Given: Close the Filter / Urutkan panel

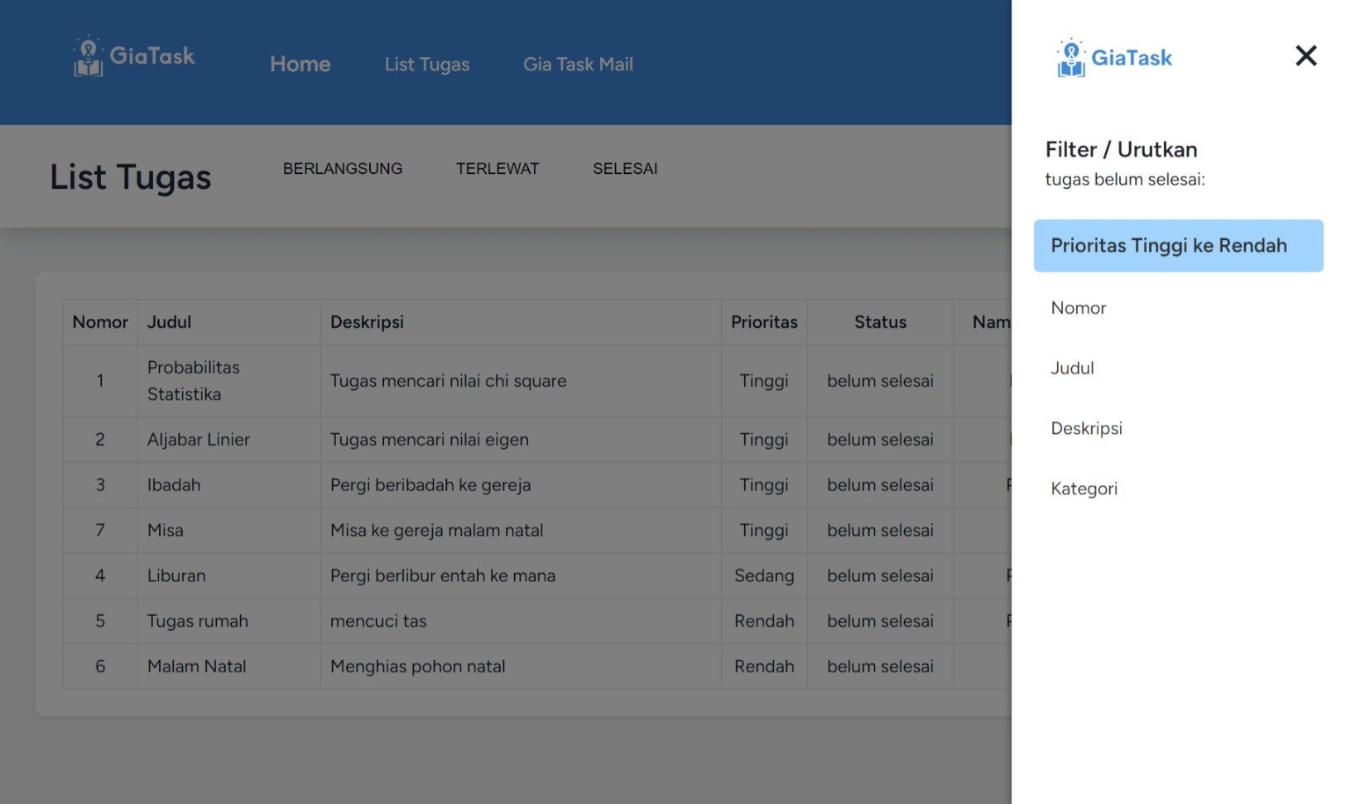Looking at the screenshot, I should (1305, 55).
